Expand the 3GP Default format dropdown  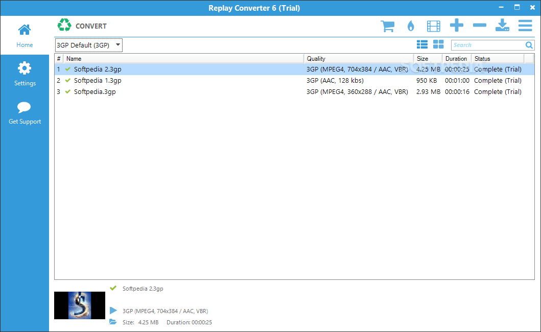(x=89, y=45)
